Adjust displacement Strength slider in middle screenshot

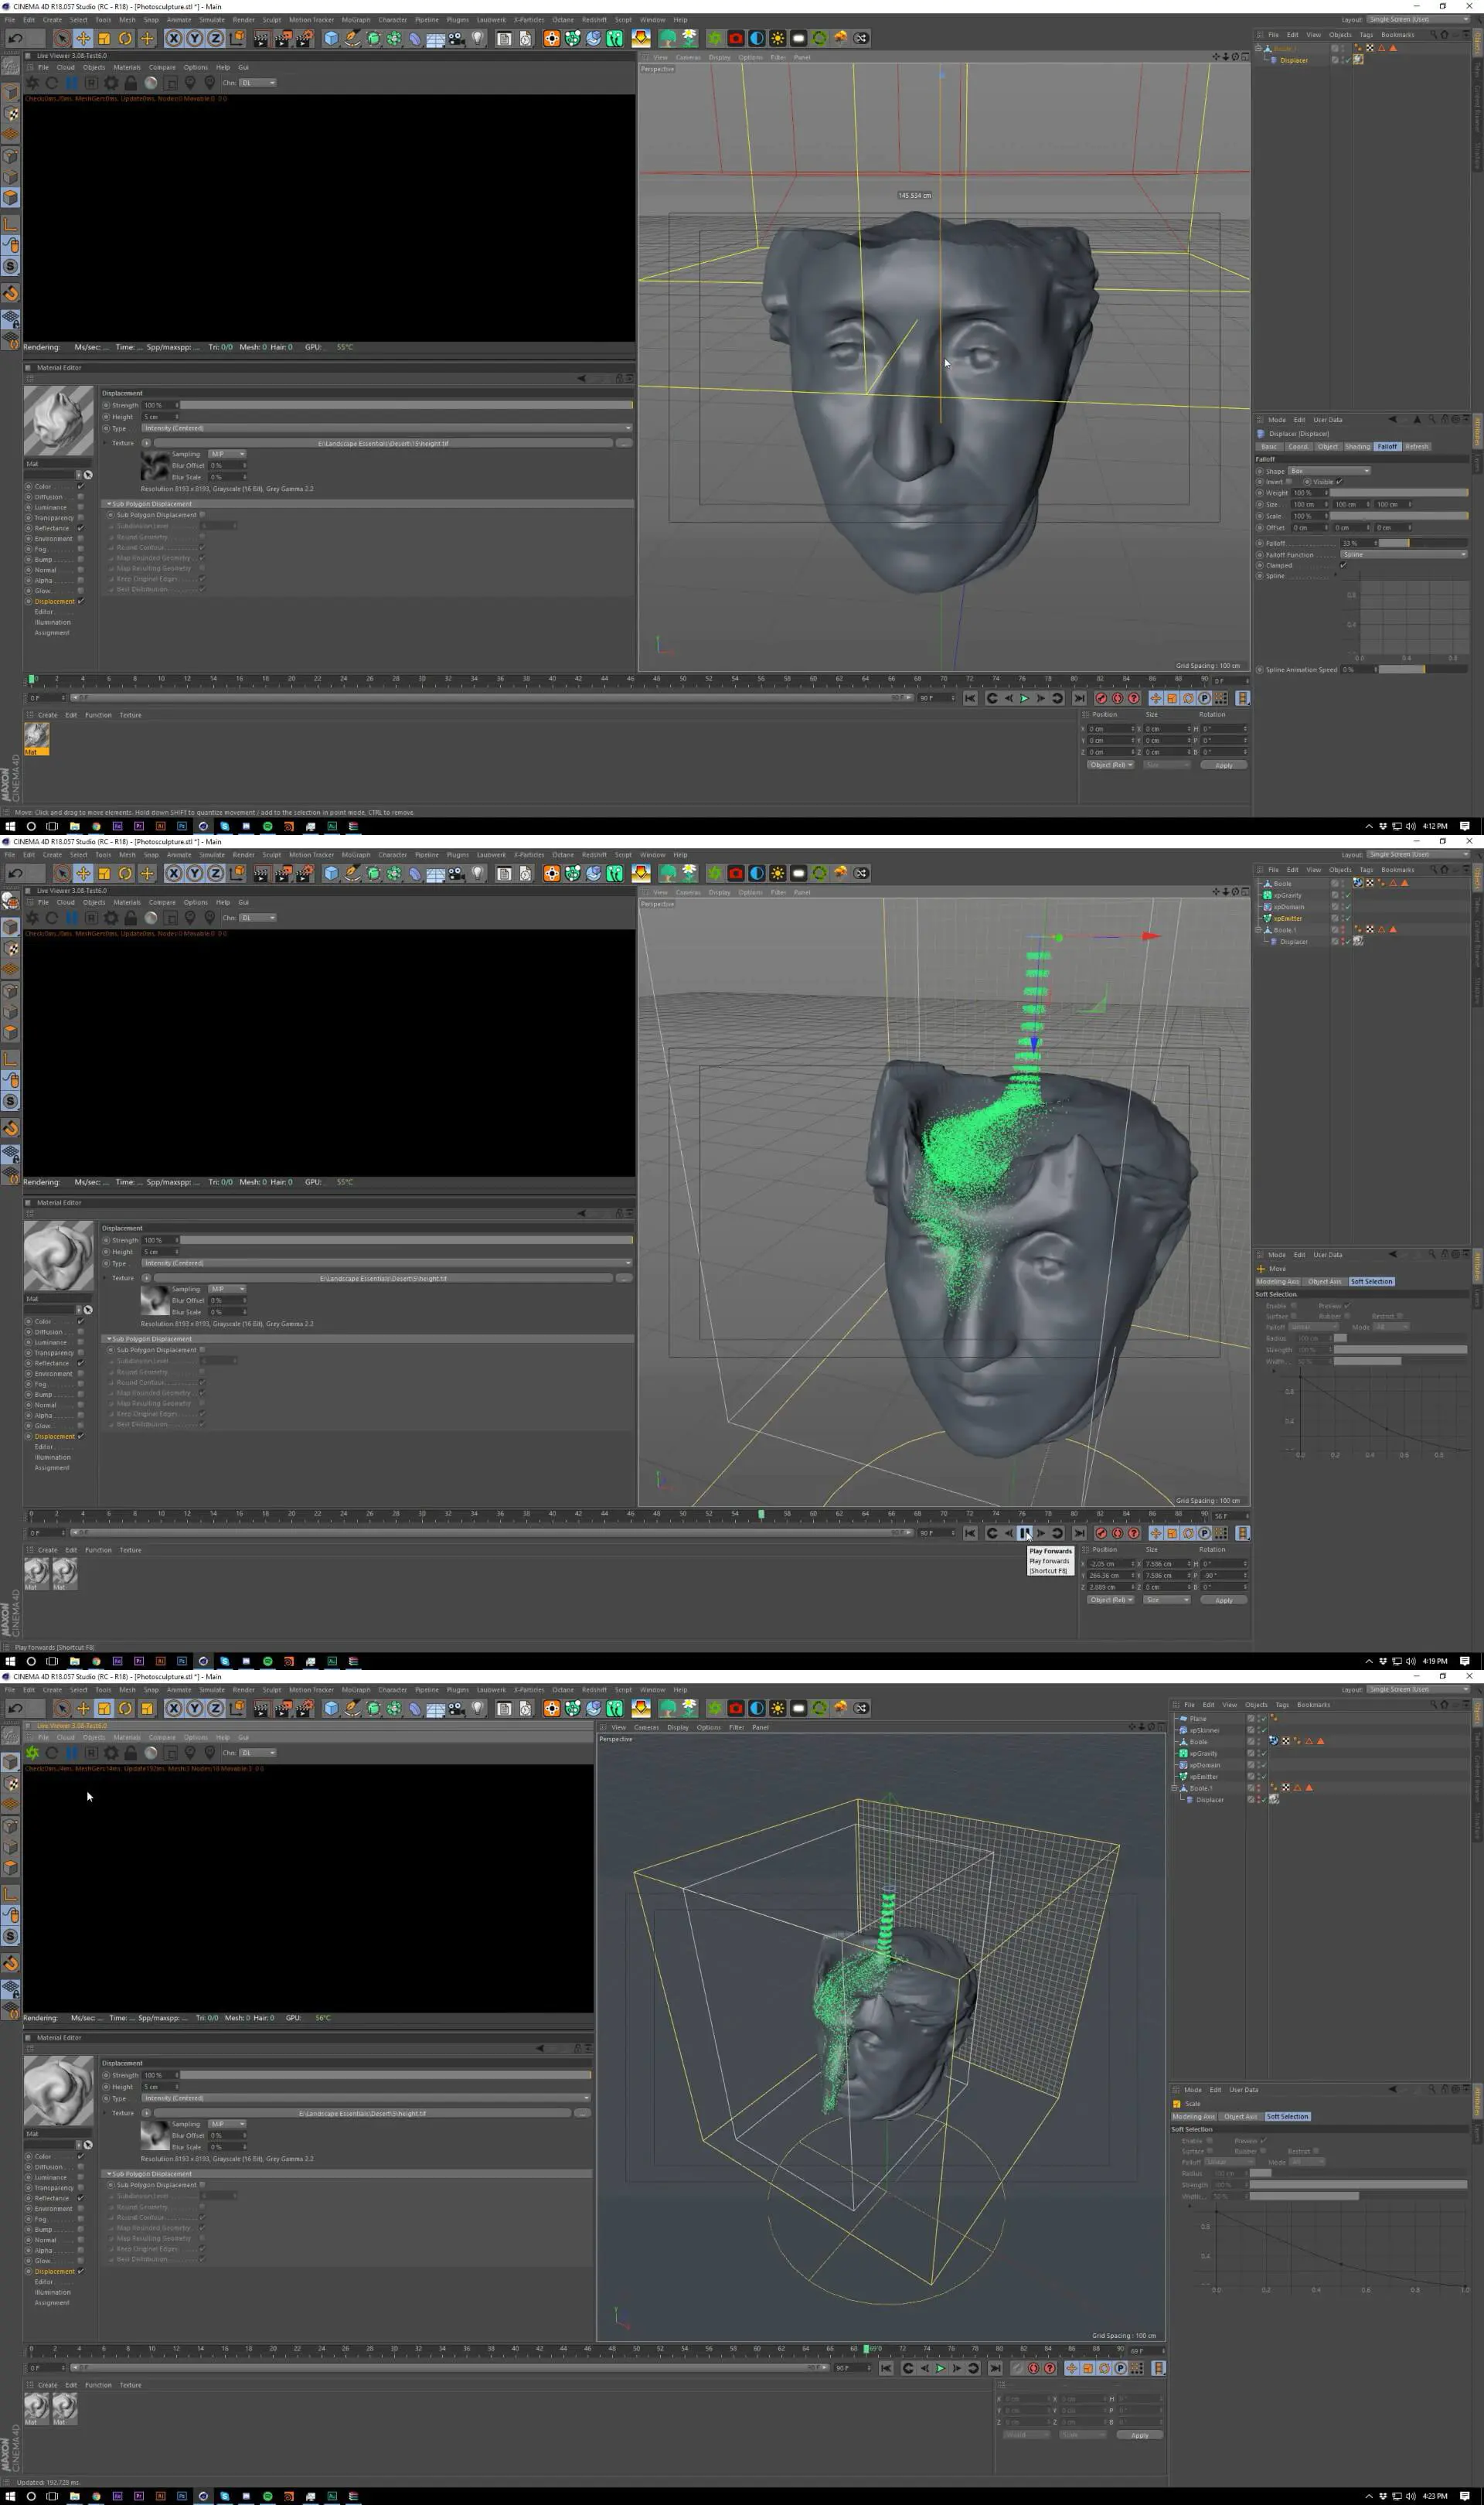pos(406,1240)
